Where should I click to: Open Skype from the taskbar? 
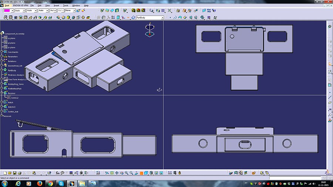[61, 183]
